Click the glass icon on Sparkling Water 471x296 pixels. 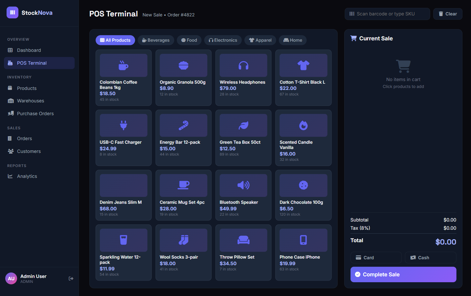123,240
